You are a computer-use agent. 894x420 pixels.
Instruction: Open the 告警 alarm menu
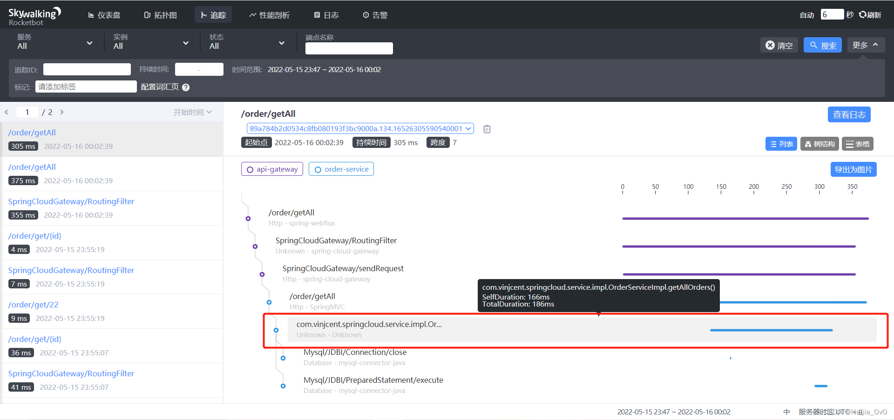[x=375, y=15]
